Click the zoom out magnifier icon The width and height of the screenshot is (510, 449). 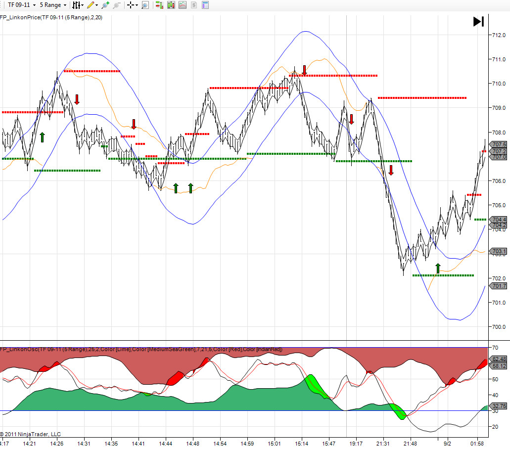coord(117,5)
